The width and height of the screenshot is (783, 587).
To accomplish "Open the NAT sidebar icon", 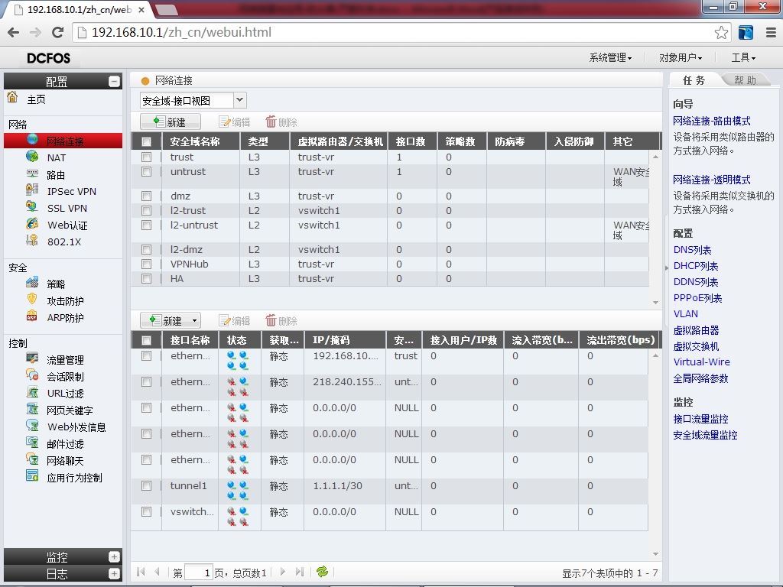I will (x=32, y=157).
